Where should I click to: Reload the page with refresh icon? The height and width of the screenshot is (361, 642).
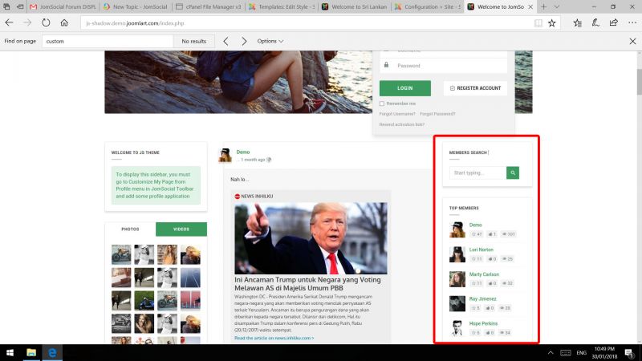coord(46,23)
